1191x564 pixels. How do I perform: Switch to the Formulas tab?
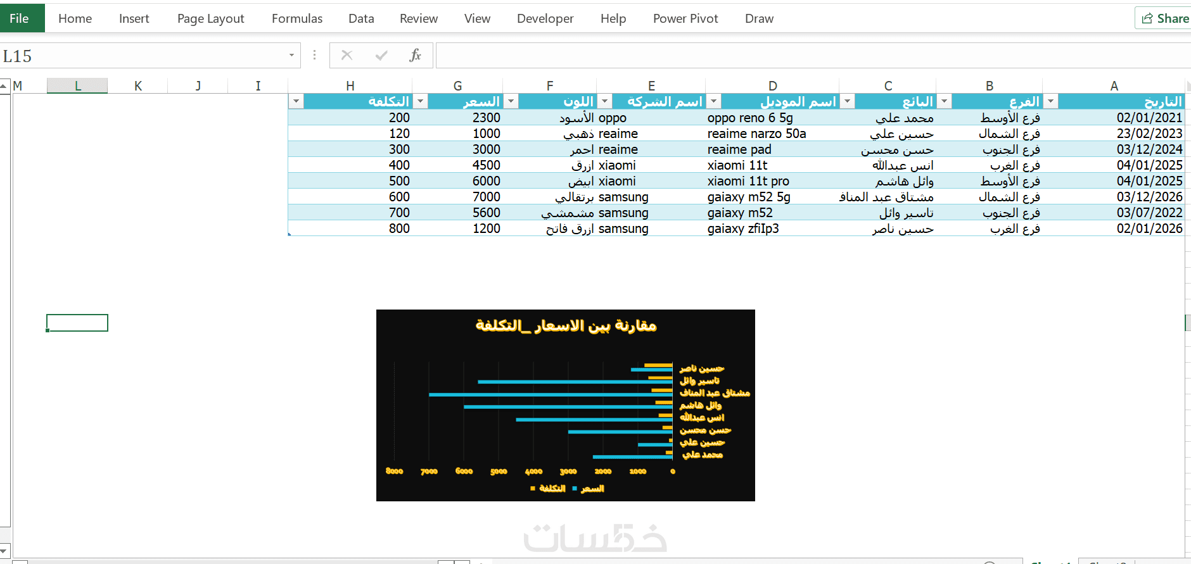tap(297, 18)
